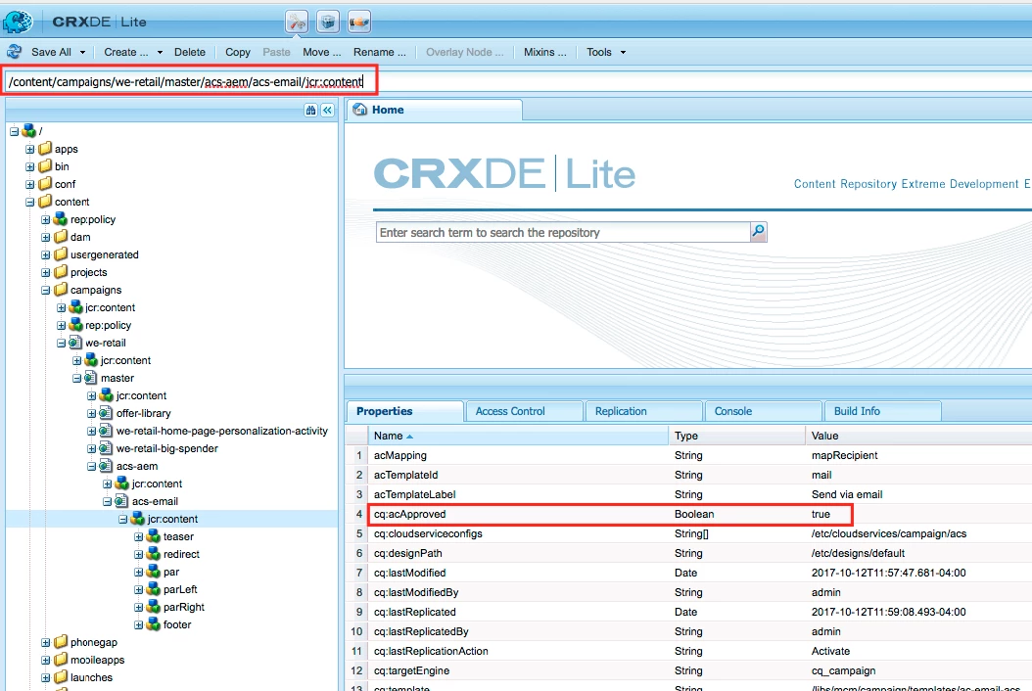Screen dimensions: 1032x691
Task: Click the 'Send via email' value cell
Action: (847, 494)
